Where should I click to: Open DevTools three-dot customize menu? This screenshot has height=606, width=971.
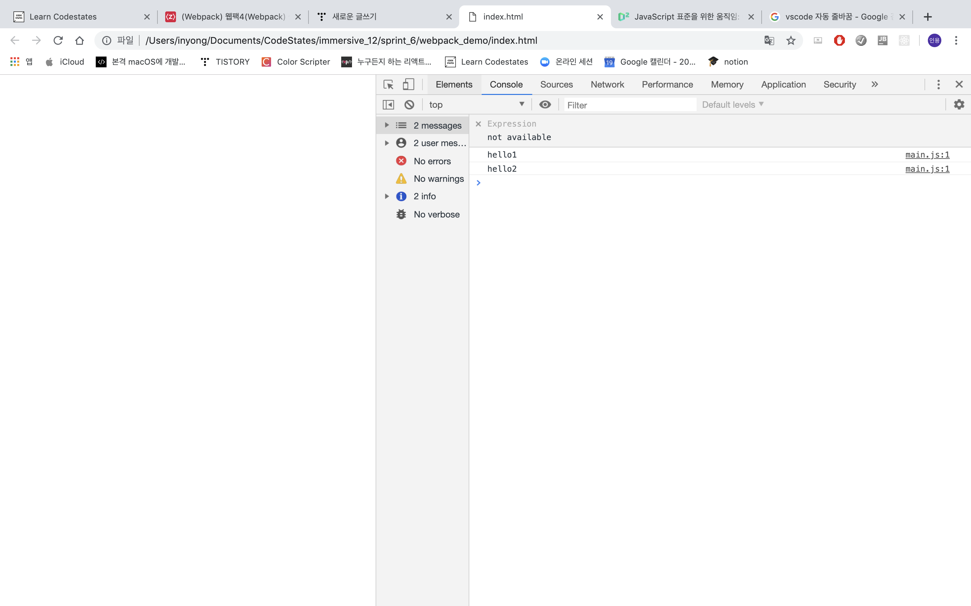click(x=938, y=85)
